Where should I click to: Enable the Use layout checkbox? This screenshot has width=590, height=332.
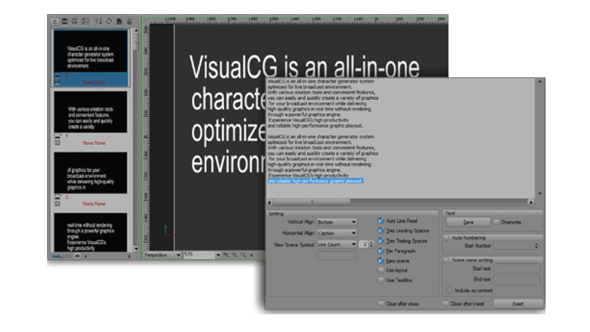pyautogui.click(x=381, y=270)
